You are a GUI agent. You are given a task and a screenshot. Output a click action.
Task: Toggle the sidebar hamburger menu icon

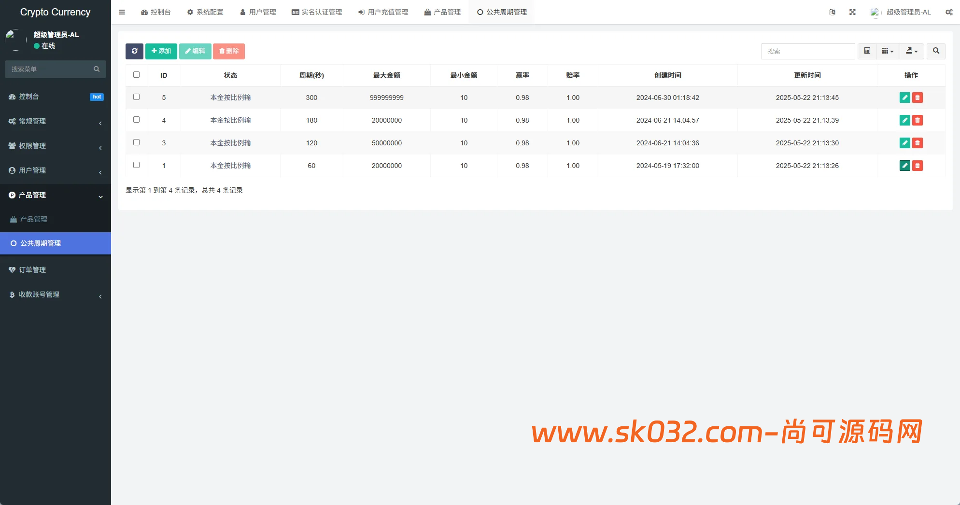coord(122,12)
